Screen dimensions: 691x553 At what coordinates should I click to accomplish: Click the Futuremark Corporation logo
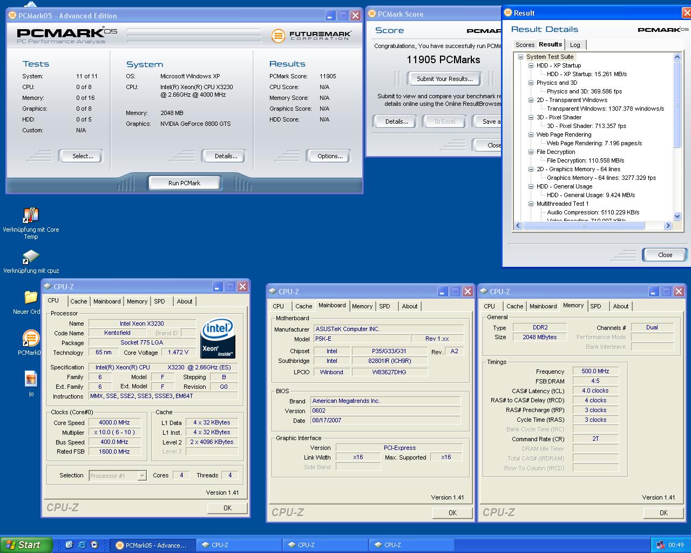point(311,36)
